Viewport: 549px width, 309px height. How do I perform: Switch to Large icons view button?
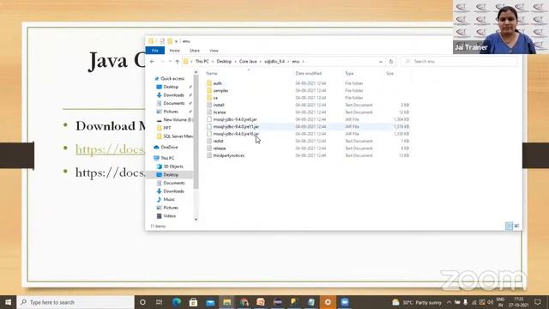[516, 226]
